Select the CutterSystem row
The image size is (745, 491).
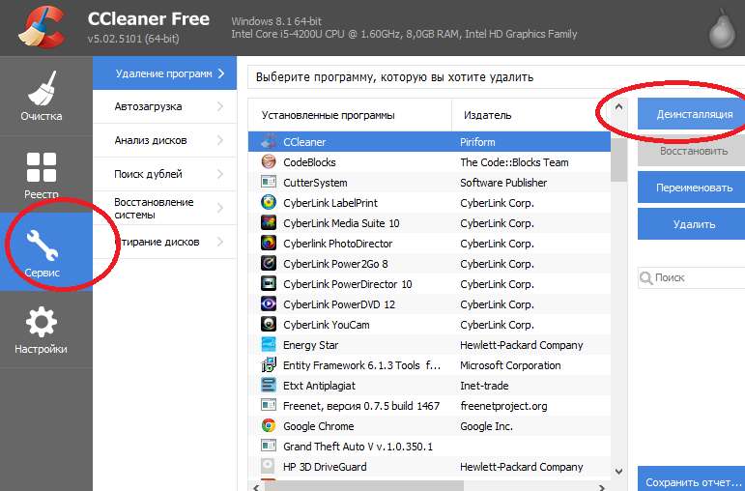pos(429,183)
